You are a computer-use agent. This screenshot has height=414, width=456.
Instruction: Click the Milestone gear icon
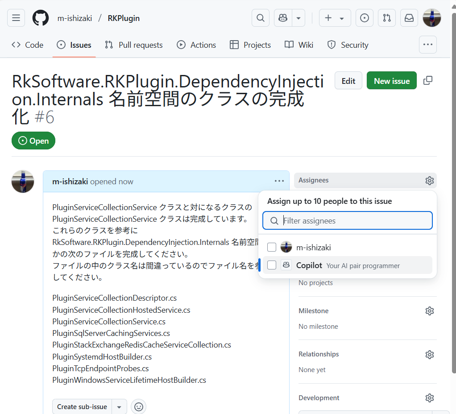coord(430,311)
